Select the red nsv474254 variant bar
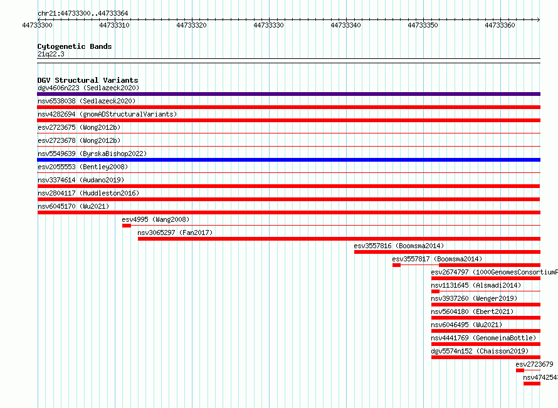Screen dimensions: 558x408 532,384
